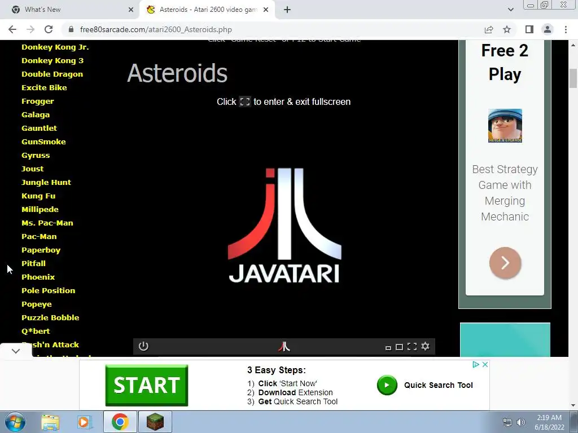Image resolution: width=578 pixels, height=433 pixels.
Task: Open Puzzle Bobble game link
Action: coord(50,317)
